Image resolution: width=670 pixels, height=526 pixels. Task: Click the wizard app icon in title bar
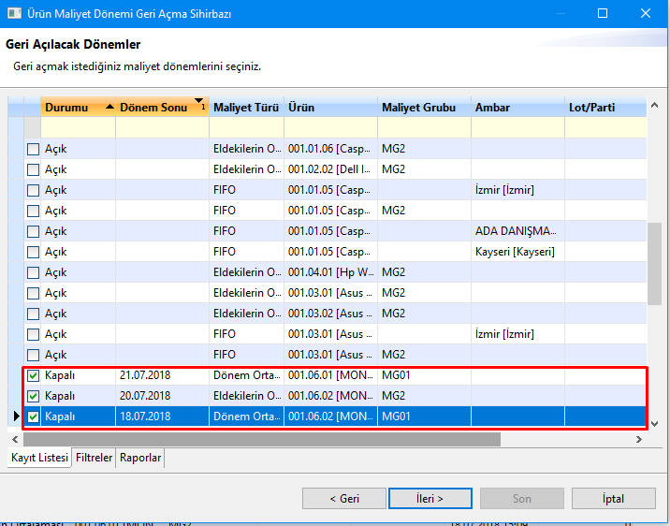(x=15, y=13)
